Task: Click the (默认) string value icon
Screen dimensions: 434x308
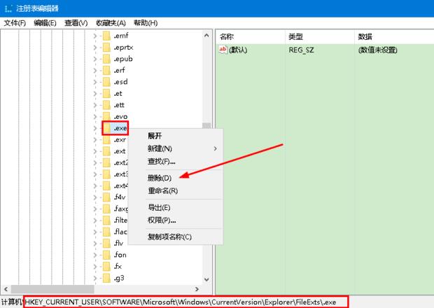Action: tap(223, 50)
